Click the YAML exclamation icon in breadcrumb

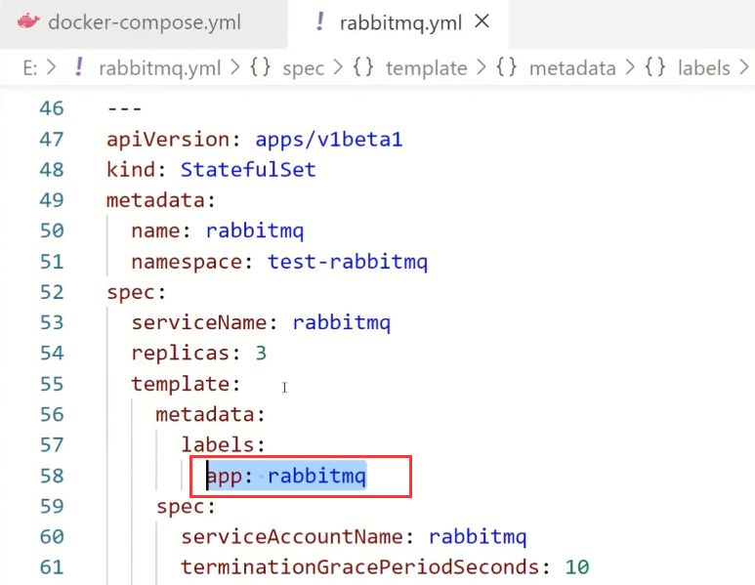coord(79,67)
